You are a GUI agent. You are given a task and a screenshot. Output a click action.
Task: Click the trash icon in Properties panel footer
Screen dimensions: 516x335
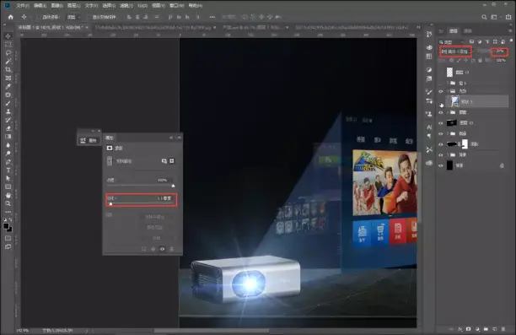[x=171, y=249]
